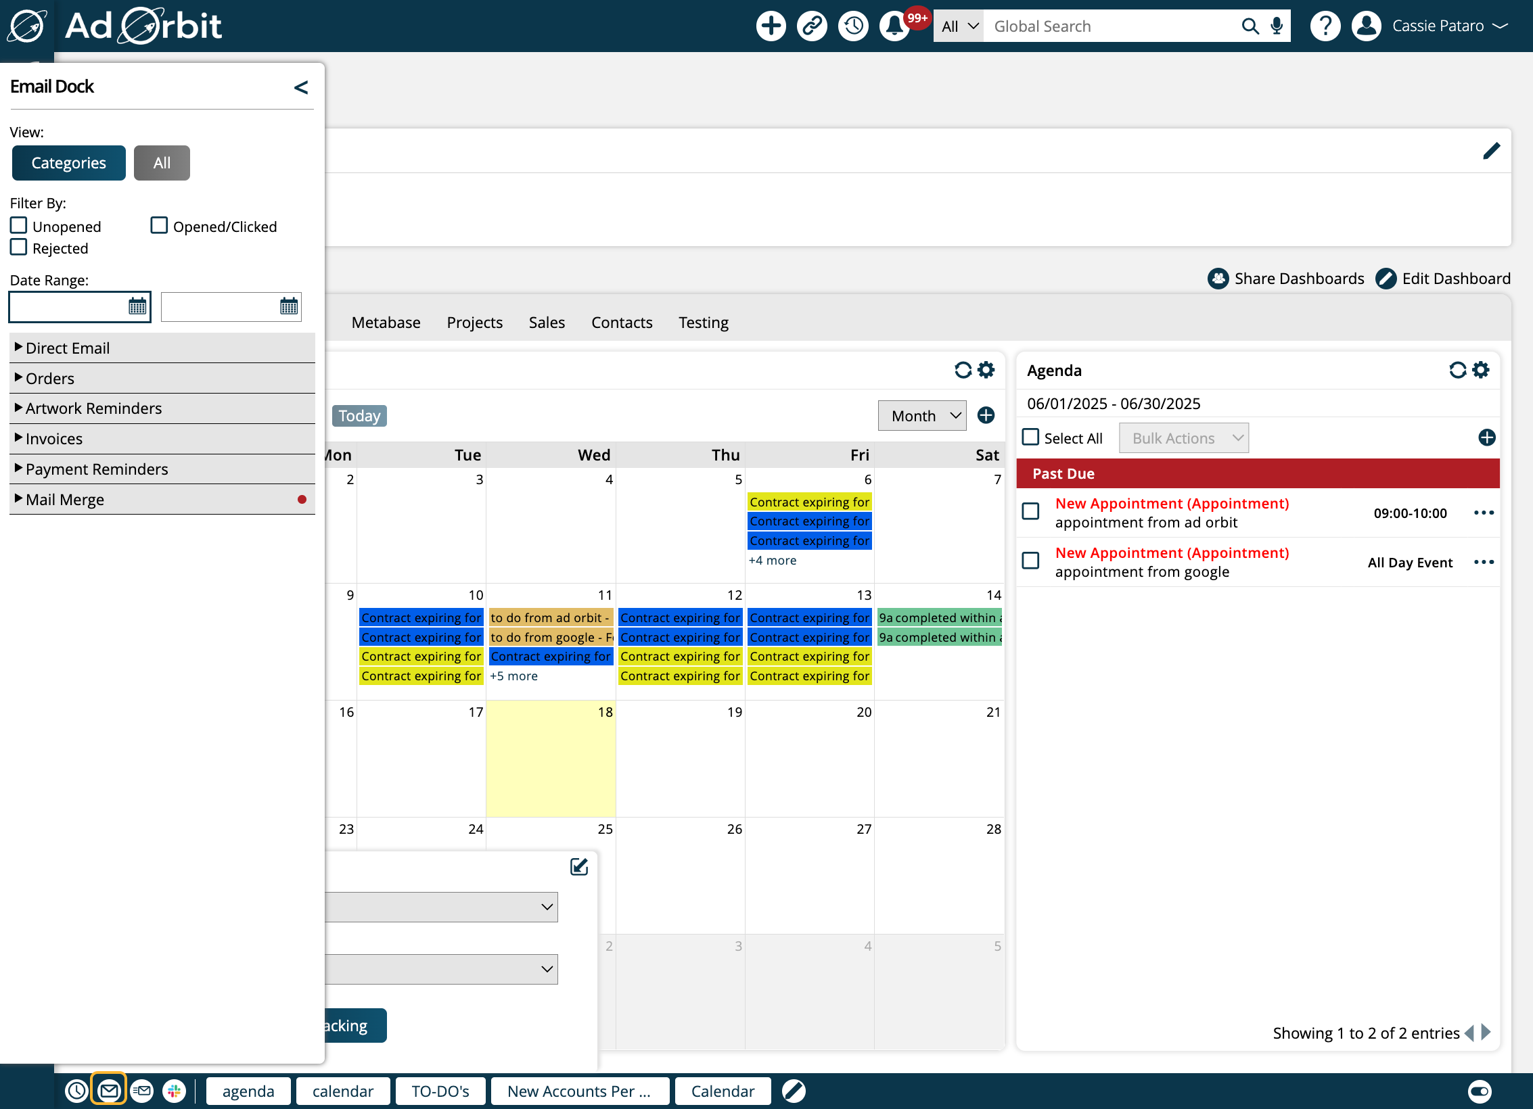Open end date calendar picker icon
Screen dimensions: 1533x1109
click(x=289, y=306)
